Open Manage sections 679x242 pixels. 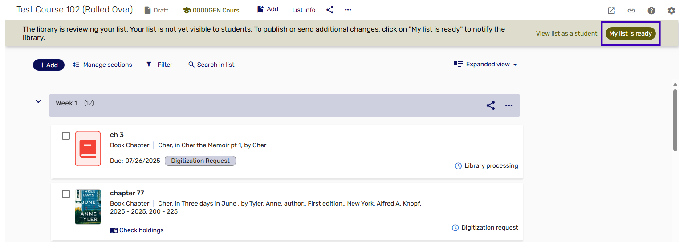[x=102, y=65]
